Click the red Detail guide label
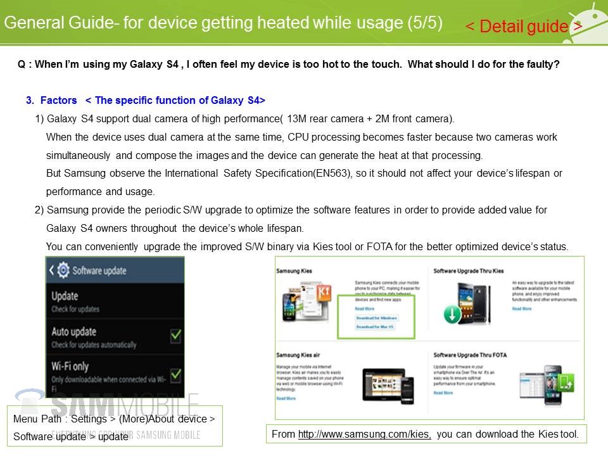The height and width of the screenshot is (456, 608). click(524, 27)
